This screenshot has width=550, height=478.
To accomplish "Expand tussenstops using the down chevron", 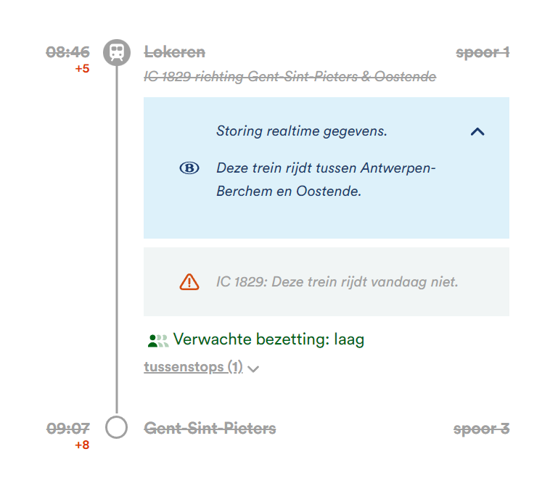I will click(x=253, y=368).
